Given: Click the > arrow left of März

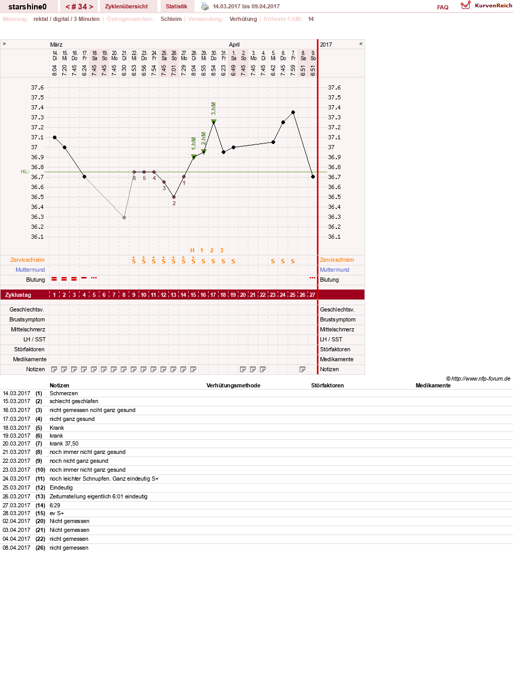Looking at the screenshot, I should (4, 44).
